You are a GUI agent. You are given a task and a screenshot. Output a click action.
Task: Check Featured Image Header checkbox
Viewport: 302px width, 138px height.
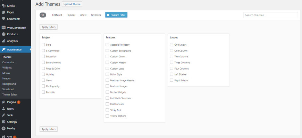tap(107, 80)
